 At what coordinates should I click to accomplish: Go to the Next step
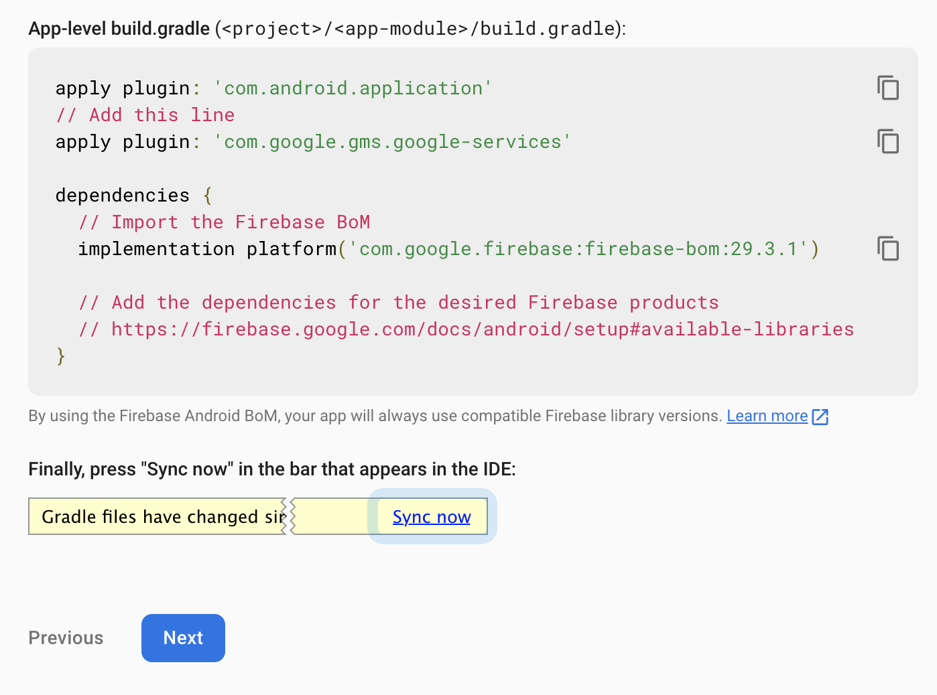183,638
